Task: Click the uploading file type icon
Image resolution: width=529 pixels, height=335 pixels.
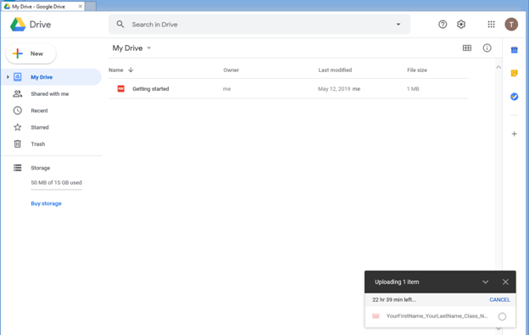Action: tap(376, 316)
